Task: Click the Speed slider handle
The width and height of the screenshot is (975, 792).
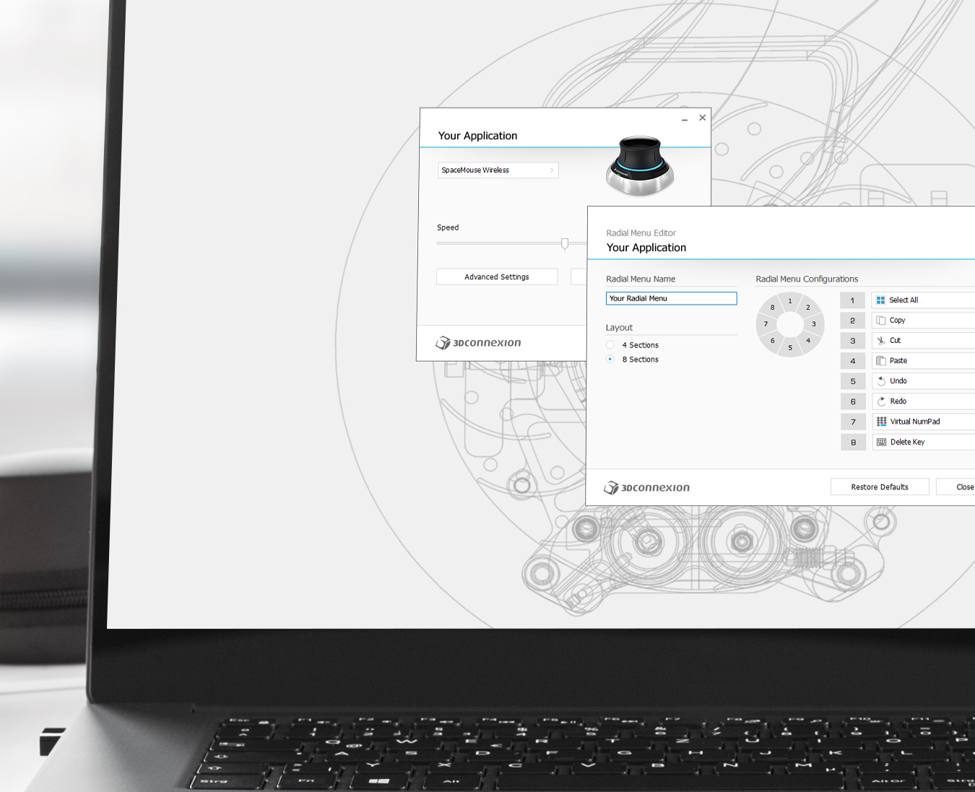Action: 565,244
